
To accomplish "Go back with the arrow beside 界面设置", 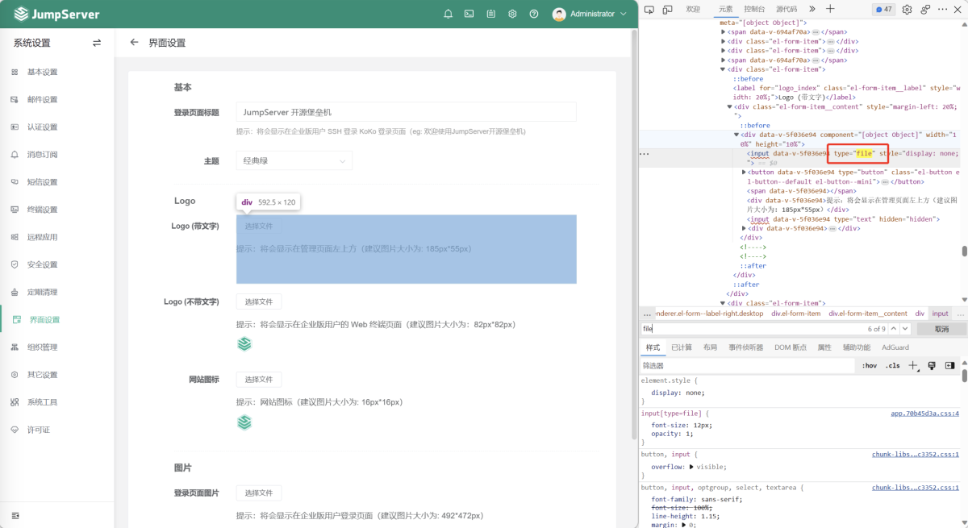I will point(135,43).
